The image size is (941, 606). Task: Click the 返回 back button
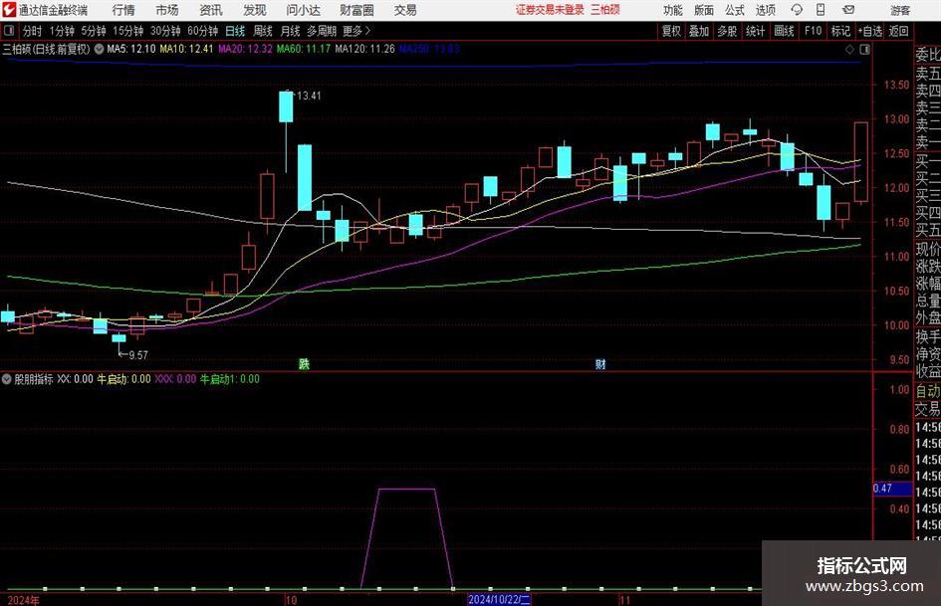pos(898,31)
